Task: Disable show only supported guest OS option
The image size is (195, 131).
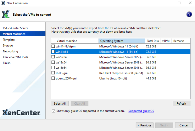Action: 53,111
